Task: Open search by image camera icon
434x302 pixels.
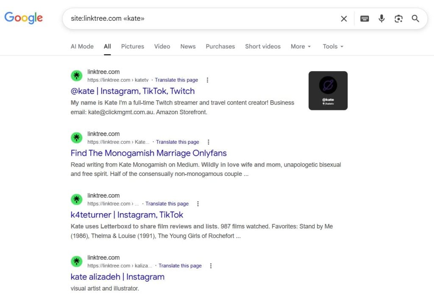Action: [398, 19]
